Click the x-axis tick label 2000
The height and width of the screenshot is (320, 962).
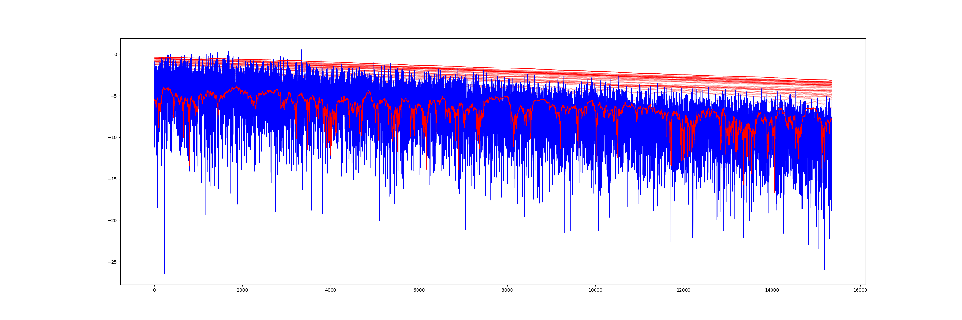[242, 291]
